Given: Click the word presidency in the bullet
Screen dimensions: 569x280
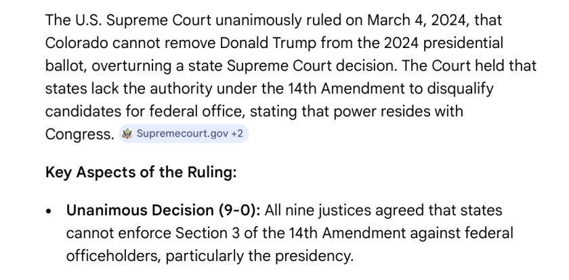Looking at the screenshot, I should (x=318, y=256).
